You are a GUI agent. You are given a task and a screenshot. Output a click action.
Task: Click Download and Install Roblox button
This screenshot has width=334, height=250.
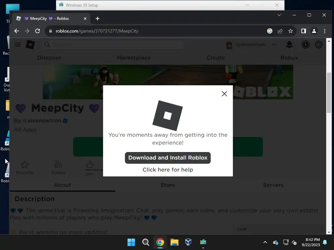(x=168, y=158)
